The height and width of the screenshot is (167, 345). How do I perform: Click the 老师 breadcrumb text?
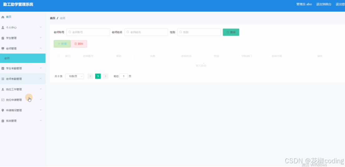[x=62, y=18]
